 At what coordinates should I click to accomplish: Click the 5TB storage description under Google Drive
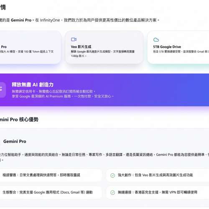[181, 51]
